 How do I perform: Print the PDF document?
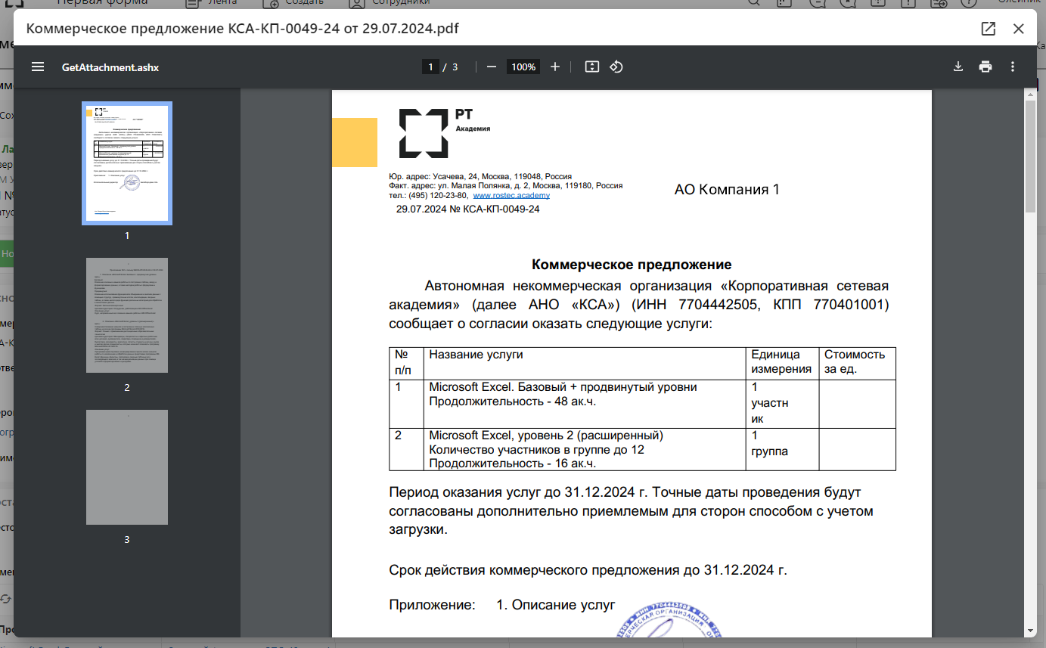click(985, 67)
